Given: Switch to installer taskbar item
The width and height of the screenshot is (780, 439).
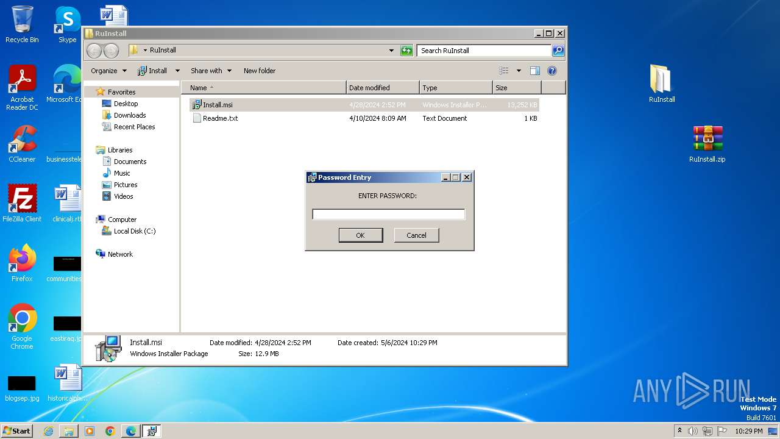Looking at the screenshot, I should click(x=152, y=431).
